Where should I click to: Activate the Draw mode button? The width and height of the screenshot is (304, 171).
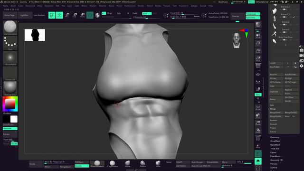click(x=59, y=15)
